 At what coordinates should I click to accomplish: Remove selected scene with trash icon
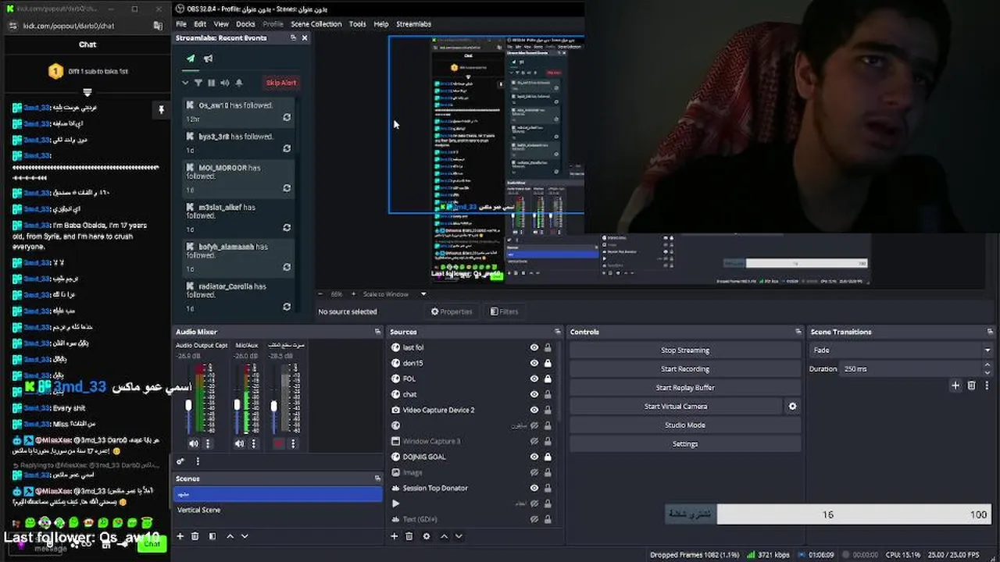195,536
